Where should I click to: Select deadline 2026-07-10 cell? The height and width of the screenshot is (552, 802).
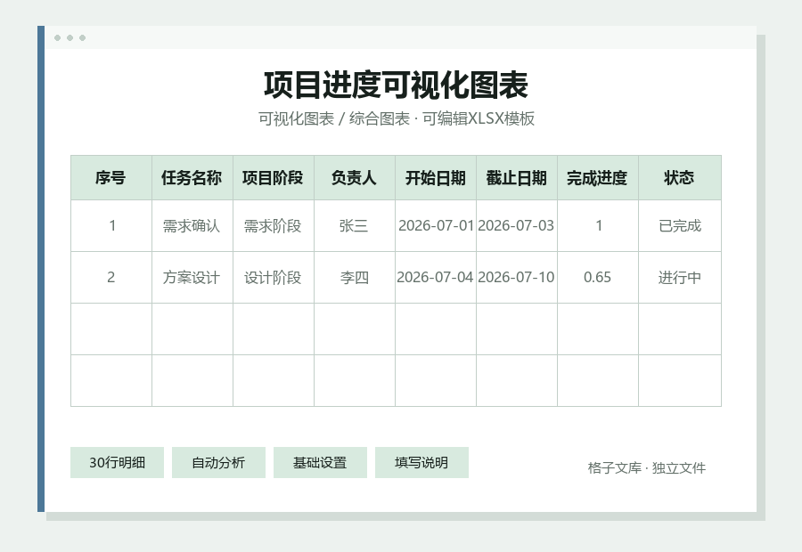point(517,277)
